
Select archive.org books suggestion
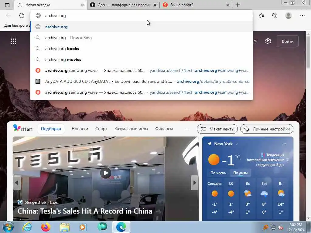pos(142,49)
